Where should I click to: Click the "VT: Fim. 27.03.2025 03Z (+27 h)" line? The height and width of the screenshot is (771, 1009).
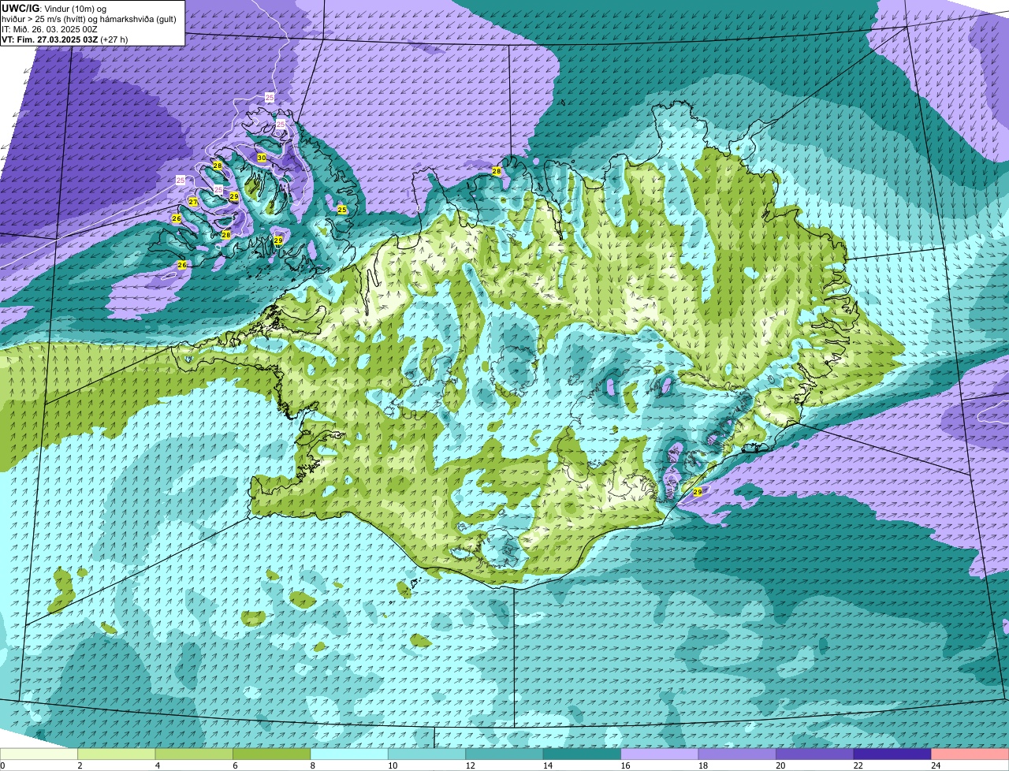[65, 39]
